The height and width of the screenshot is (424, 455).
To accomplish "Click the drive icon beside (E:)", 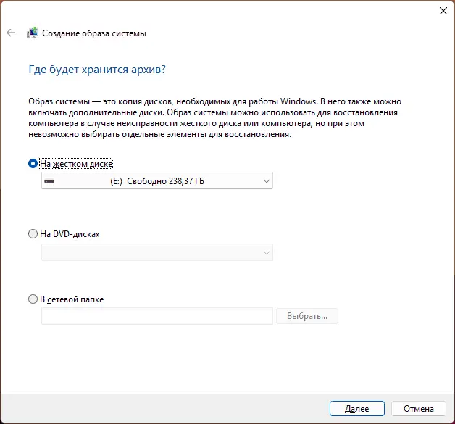I will coord(49,181).
